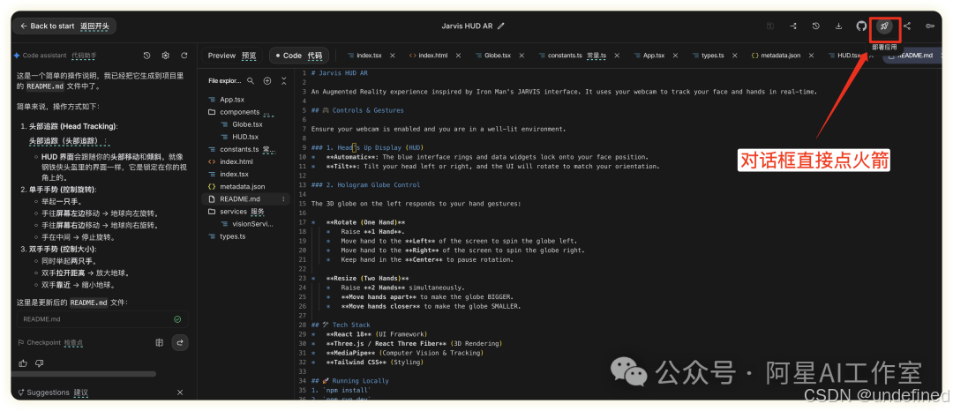
Task: Click the refresh icon in Code assistant header
Action: [184, 56]
